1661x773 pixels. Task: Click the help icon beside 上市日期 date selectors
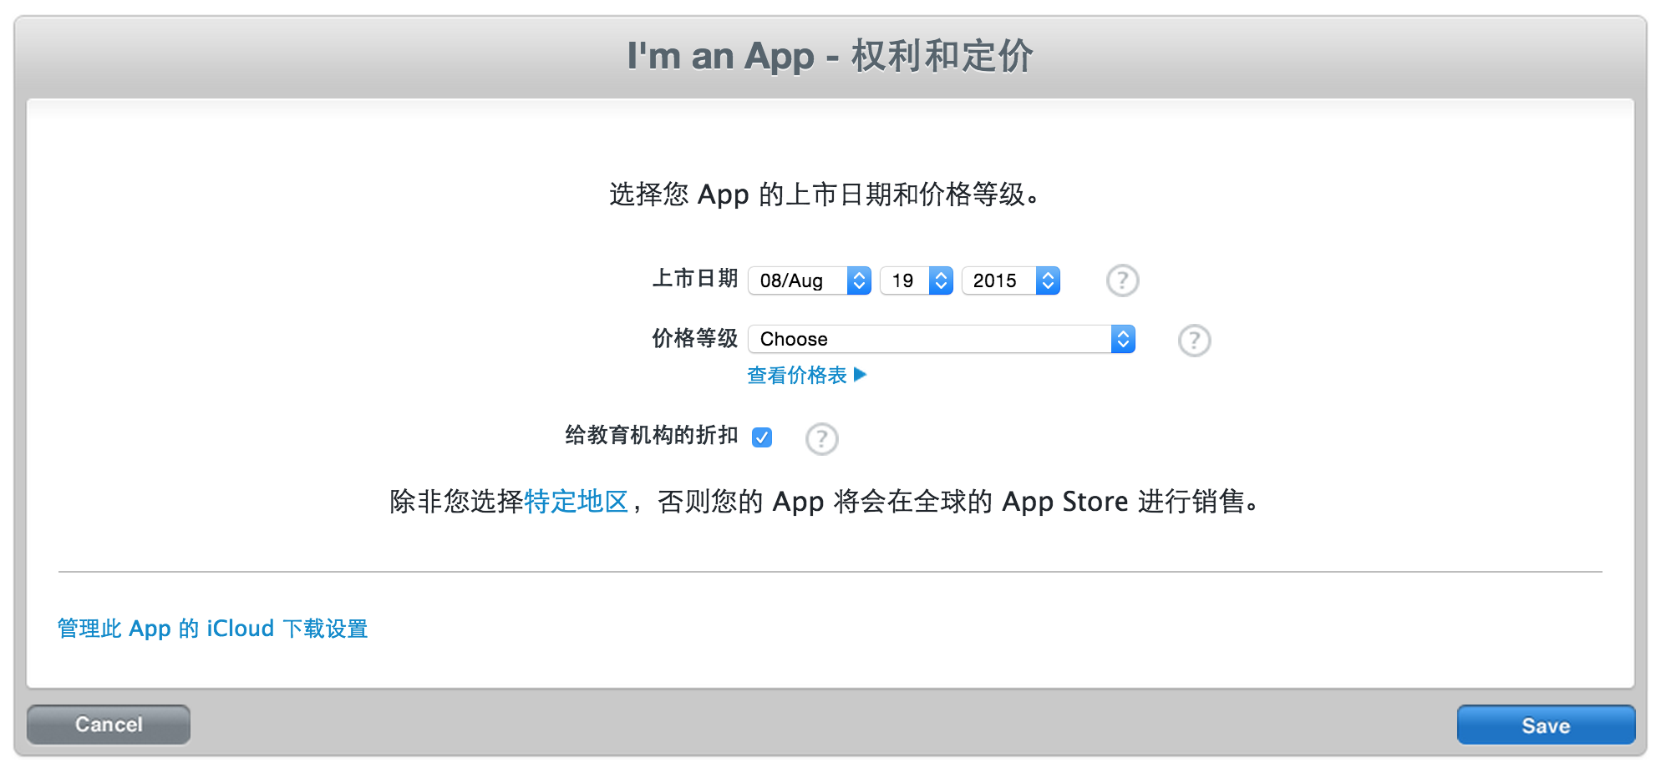(x=1122, y=280)
